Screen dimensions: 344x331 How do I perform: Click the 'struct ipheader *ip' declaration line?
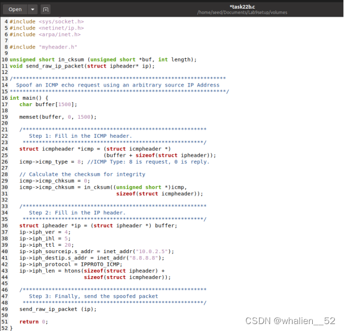[98, 226]
